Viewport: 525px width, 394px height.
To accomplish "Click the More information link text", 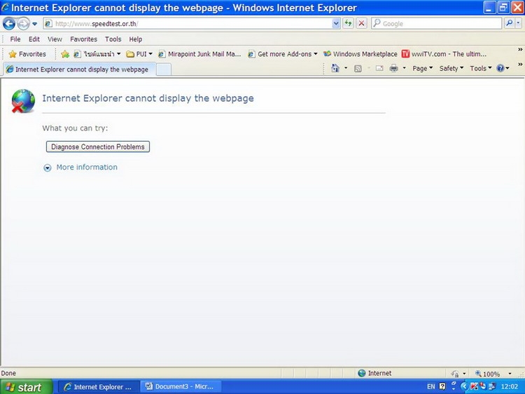I will (x=87, y=167).
